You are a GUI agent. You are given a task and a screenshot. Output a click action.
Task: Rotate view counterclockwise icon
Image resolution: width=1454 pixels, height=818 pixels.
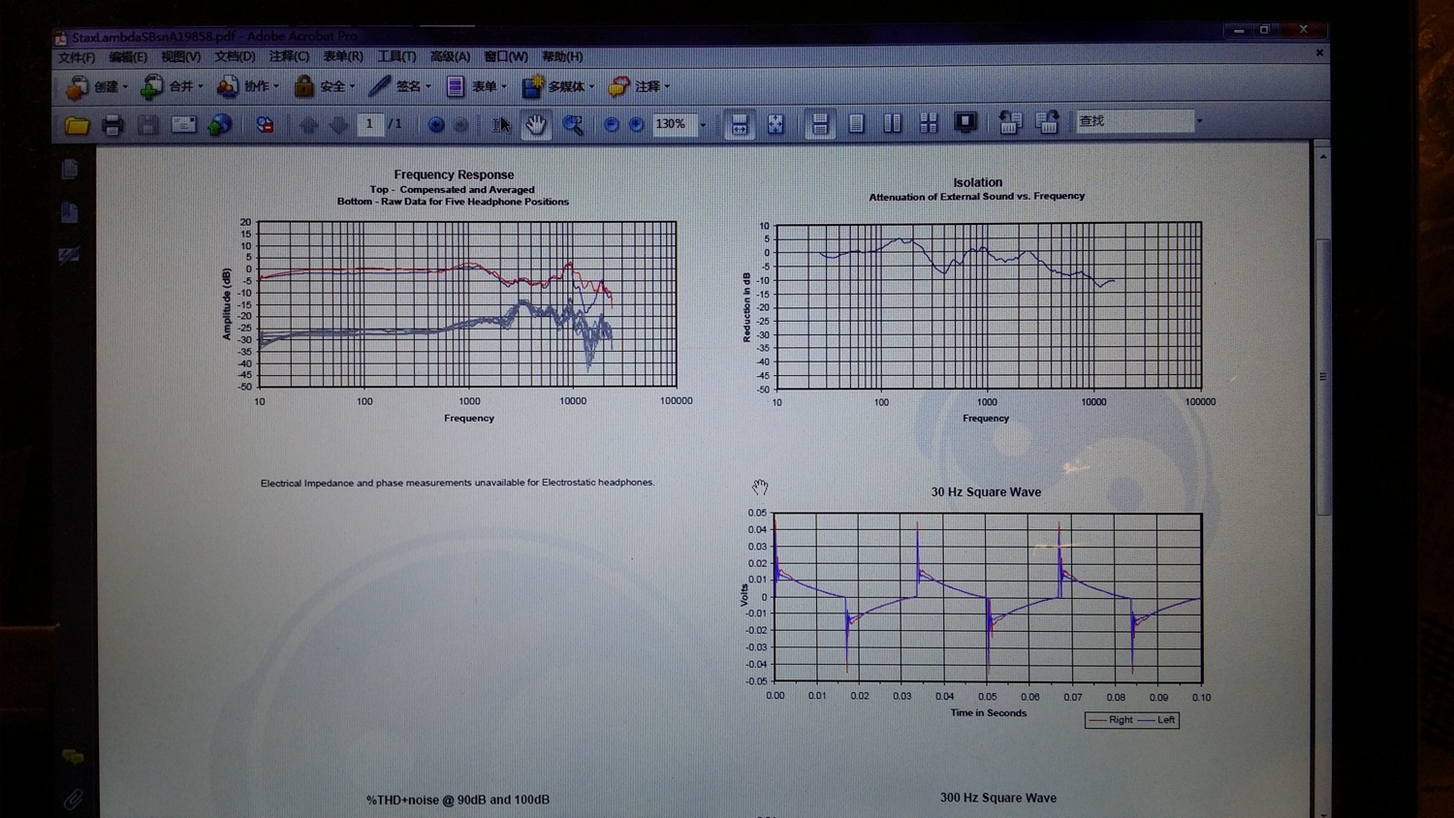point(1010,123)
